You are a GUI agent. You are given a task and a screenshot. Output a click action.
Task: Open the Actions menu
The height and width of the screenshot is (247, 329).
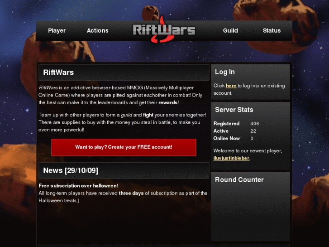98,31
